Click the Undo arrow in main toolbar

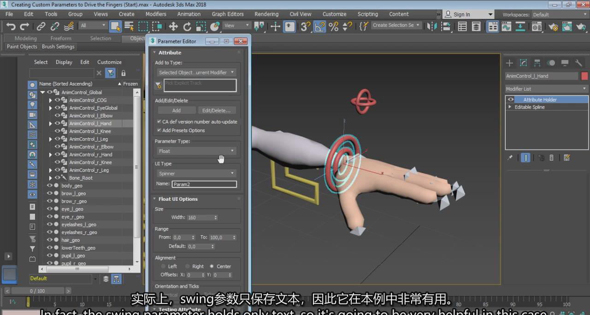coord(11,26)
